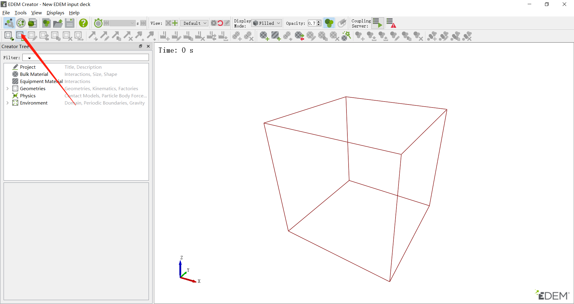Open the Filter dropdown arrow

[x=29, y=58]
